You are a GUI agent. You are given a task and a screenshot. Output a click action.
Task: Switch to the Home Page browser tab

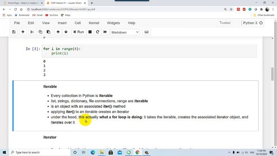[x=23, y=3]
